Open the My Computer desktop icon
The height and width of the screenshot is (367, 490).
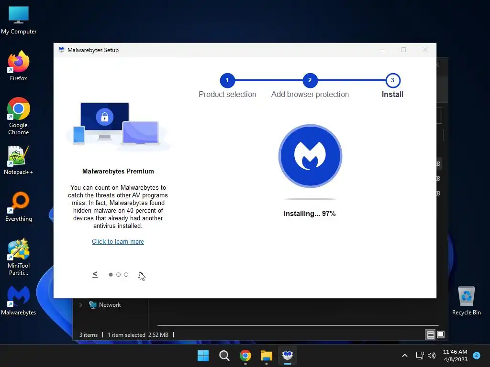pos(19,19)
